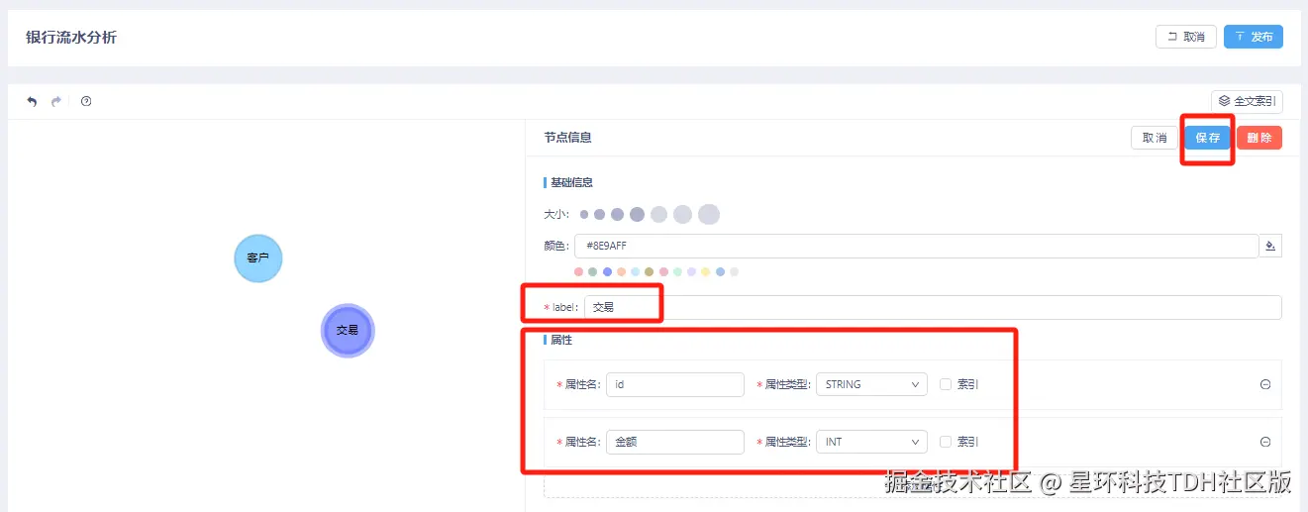
Task: Pick the lavender color swatch
Action: (x=692, y=271)
